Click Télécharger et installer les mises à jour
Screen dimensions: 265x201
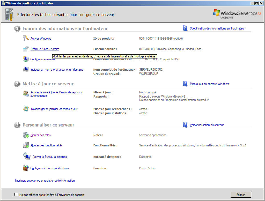[x=54, y=109]
